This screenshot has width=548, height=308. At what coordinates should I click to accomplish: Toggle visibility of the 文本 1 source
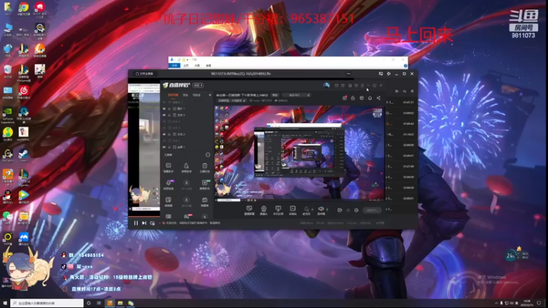164,141
